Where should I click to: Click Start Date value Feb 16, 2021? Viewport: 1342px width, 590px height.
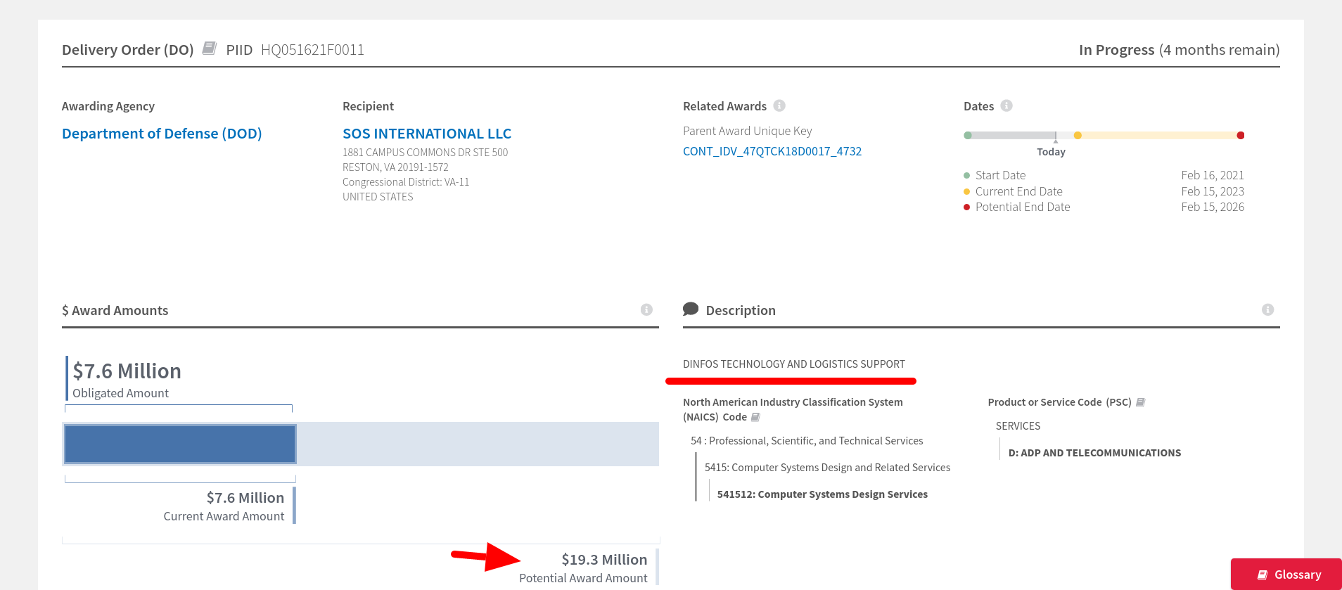coord(1213,175)
